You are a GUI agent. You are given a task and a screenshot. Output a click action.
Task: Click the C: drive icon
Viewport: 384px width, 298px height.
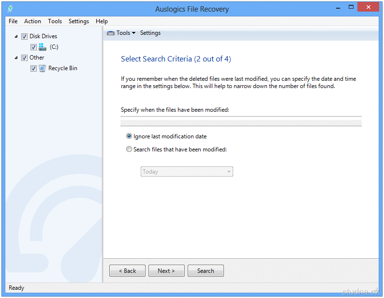point(43,47)
